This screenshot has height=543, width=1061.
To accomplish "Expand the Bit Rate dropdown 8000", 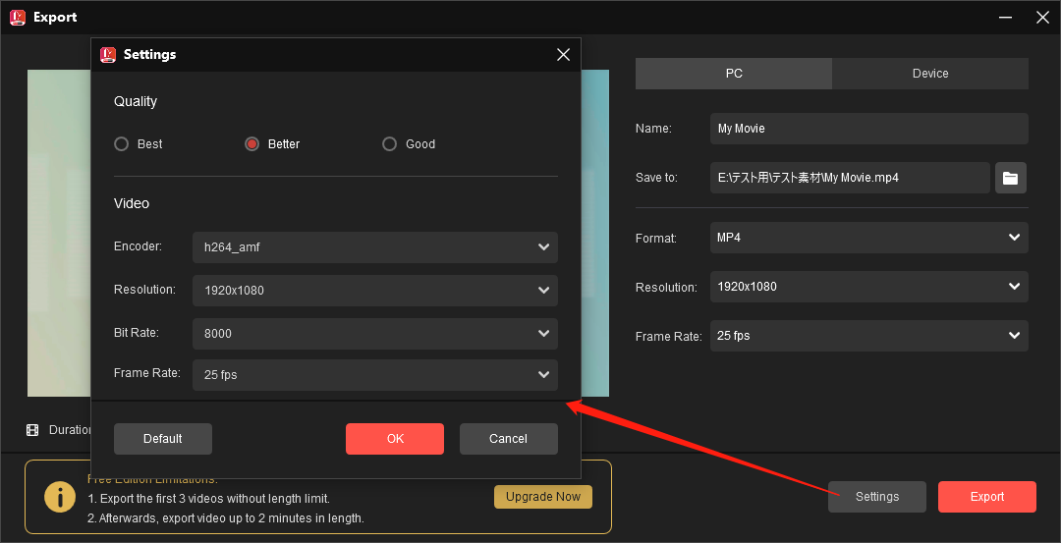I will (x=375, y=334).
